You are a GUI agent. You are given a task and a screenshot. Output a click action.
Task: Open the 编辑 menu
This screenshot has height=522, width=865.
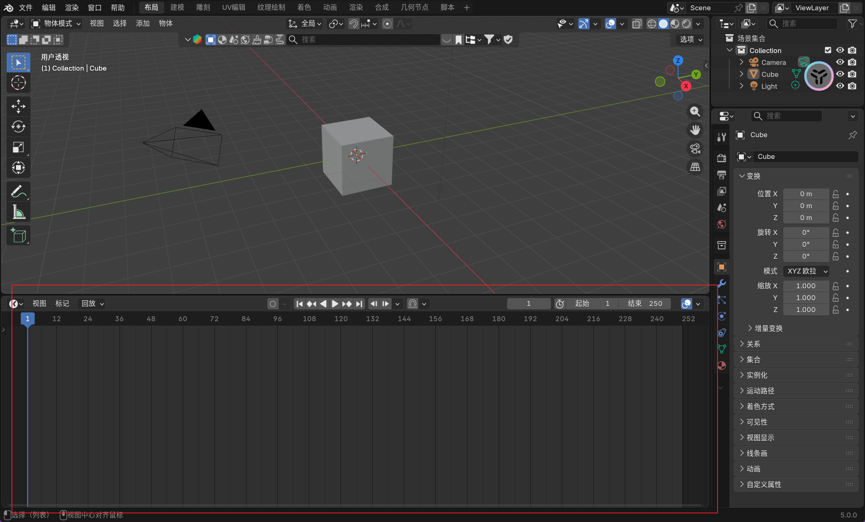[x=48, y=7]
